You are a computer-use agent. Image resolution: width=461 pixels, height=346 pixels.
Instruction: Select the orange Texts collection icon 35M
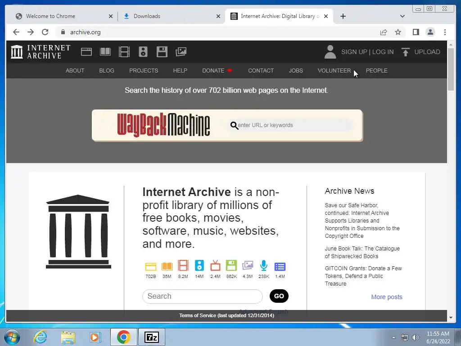[x=167, y=266]
